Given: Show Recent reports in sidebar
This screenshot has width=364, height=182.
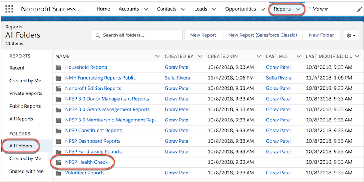Looking at the screenshot, I should [x=17, y=68].
